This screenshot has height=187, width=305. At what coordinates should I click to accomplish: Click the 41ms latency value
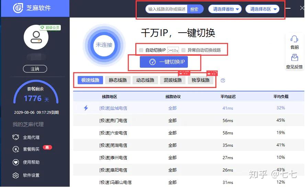pos(228,108)
